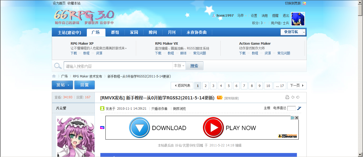Open the 月刊 navigation tab

tap(172, 32)
